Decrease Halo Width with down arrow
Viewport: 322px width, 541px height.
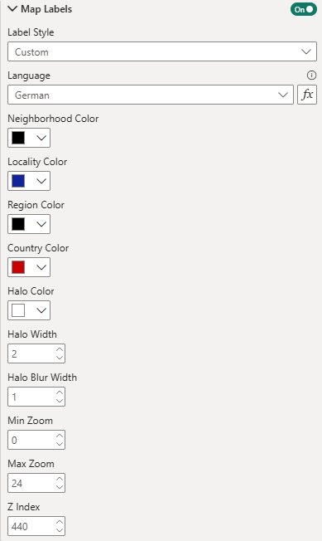[x=60, y=358]
